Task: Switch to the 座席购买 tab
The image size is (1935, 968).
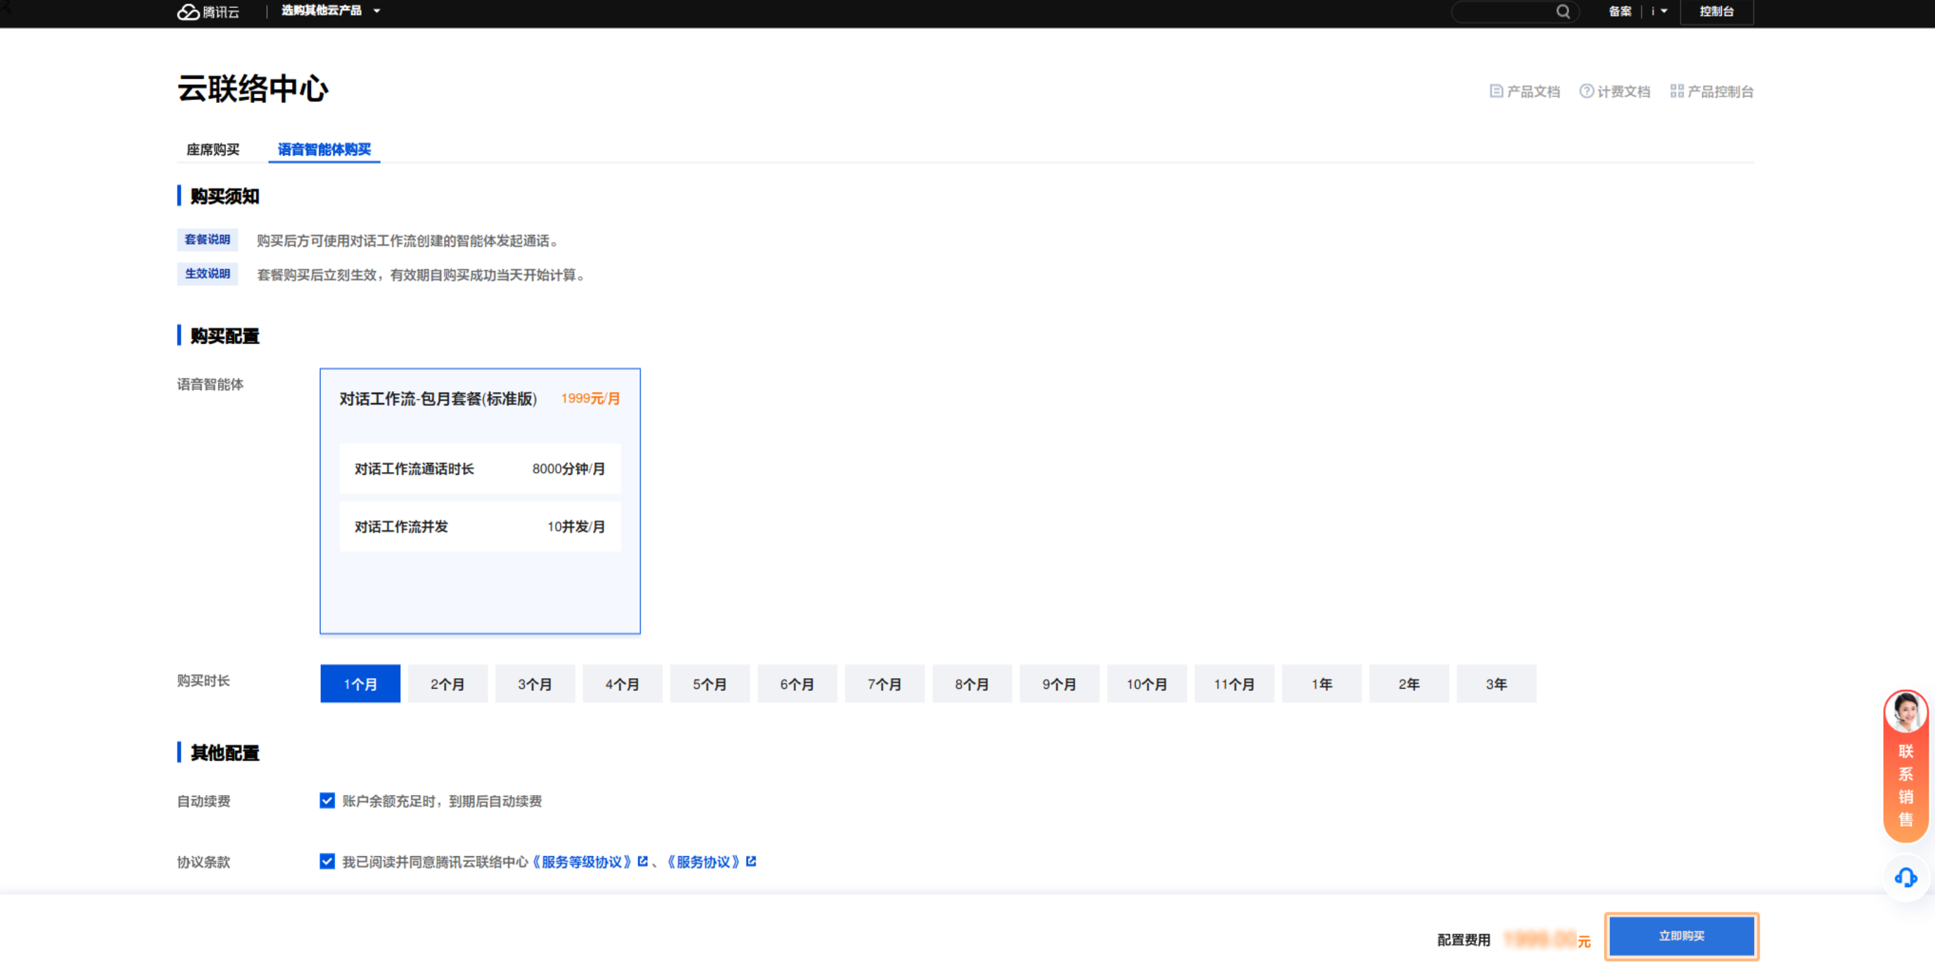Action: (212, 149)
